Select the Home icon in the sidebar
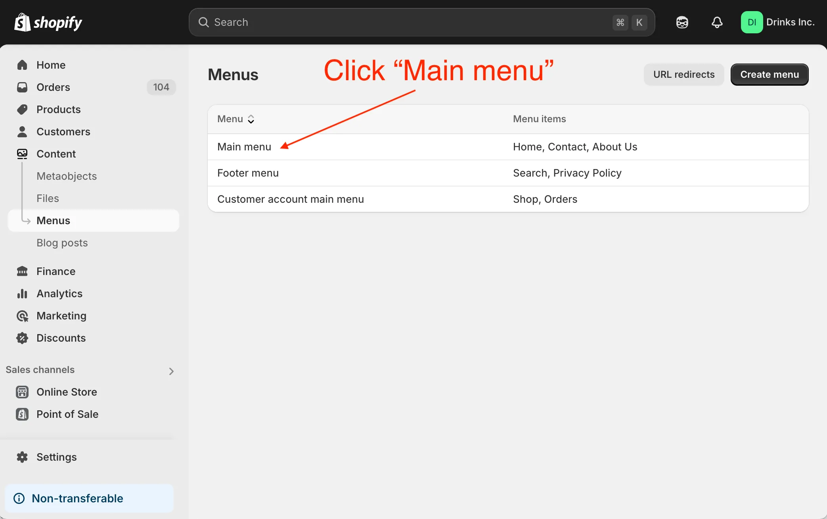This screenshot has width=827, height=519. pyautogui.click(x=22, y=65)
